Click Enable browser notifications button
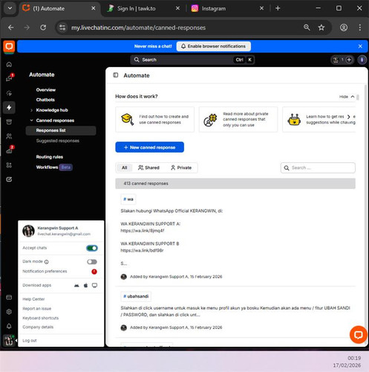This screenshot has width=369, height=372. click(213, 46)
